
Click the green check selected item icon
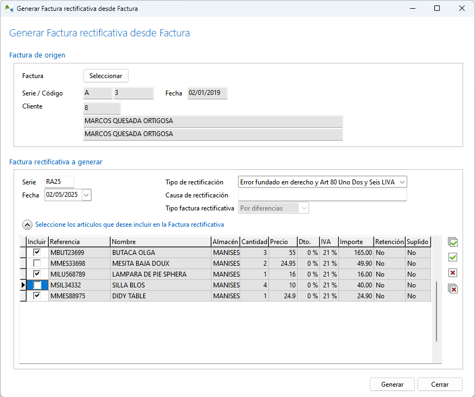point(453,257)
